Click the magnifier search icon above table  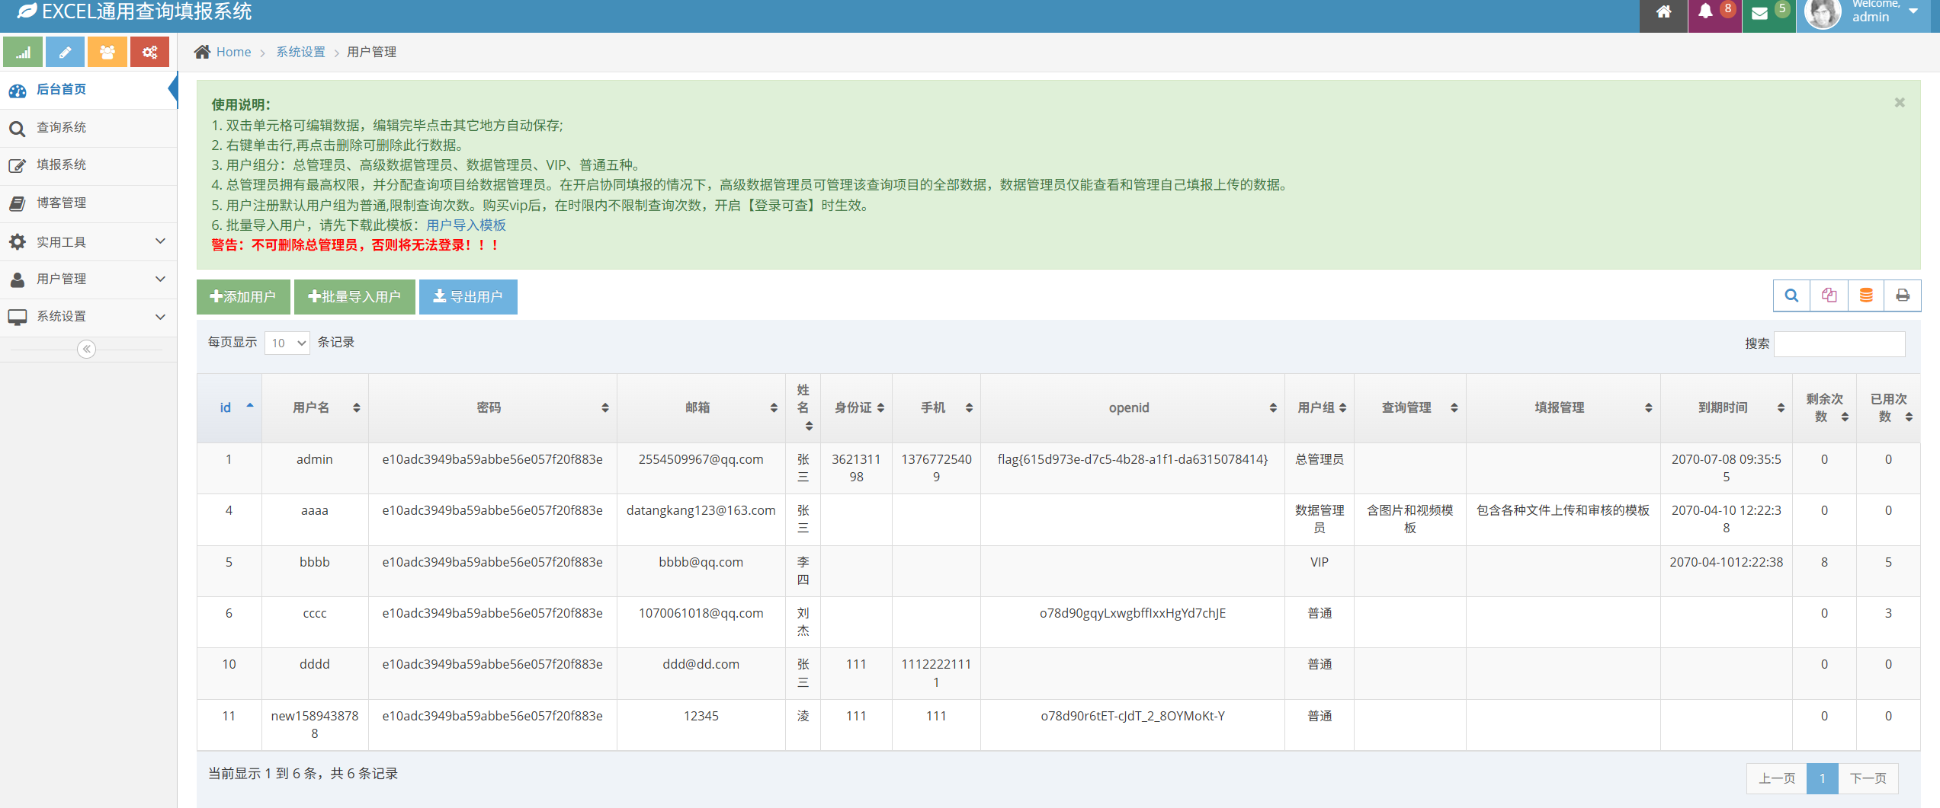point(1791,295)
